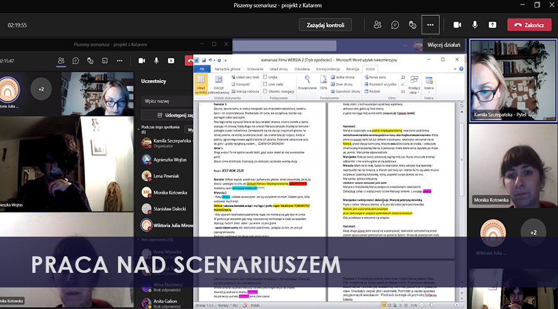Click the share content icon

point(493,25)
